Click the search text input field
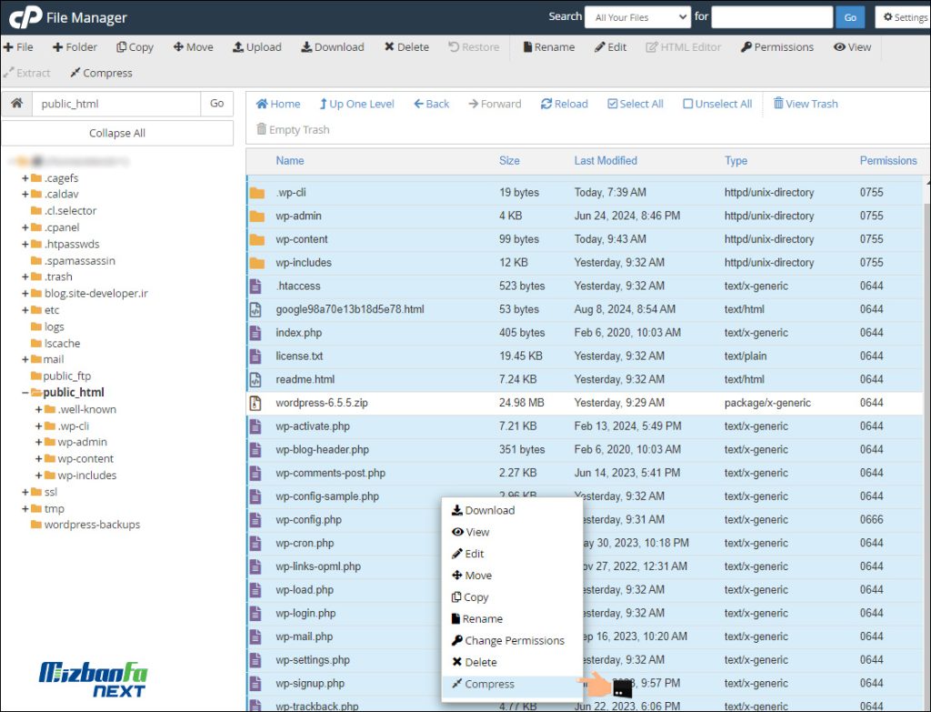This screenshot has height=712, width=931. tap(772, 17)
